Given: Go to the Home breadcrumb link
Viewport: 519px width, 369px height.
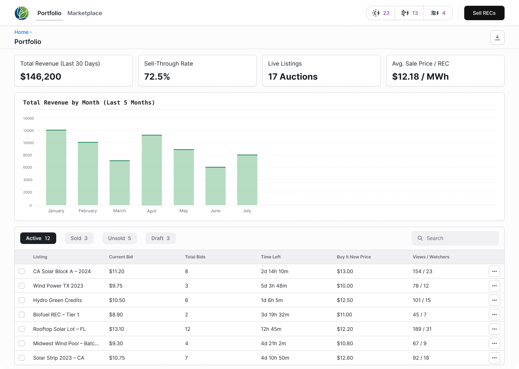Looking at the screenshot, I should click(x=21, y=32).
